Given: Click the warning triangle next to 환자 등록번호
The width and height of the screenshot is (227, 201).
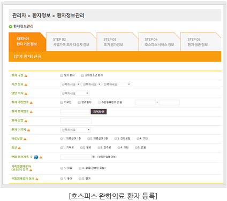Looking at the screenshot, I should point(31,112).
